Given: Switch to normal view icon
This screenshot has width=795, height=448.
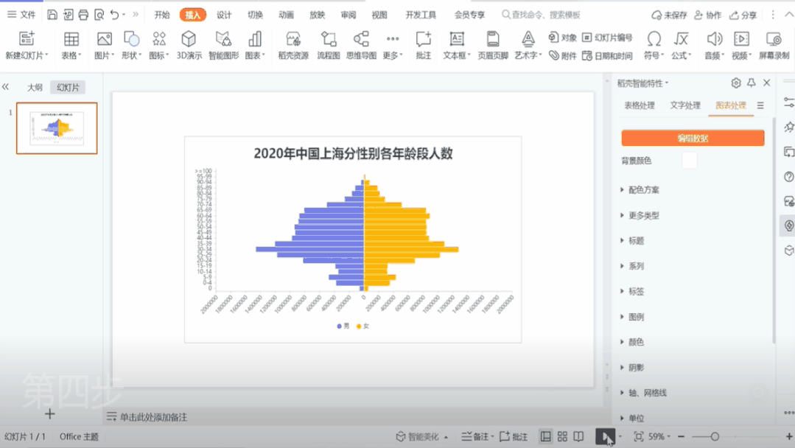Looking at the screenshot, I should click(545, 436).
